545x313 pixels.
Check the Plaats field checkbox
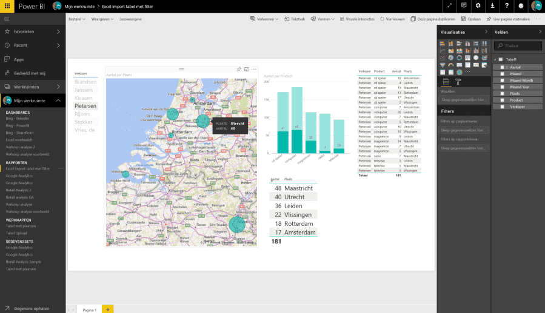tap(502, 93)
